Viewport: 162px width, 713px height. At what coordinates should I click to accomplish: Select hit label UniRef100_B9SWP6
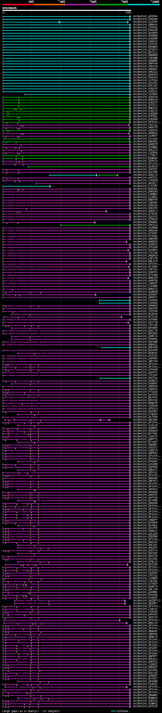pos(145,47)
